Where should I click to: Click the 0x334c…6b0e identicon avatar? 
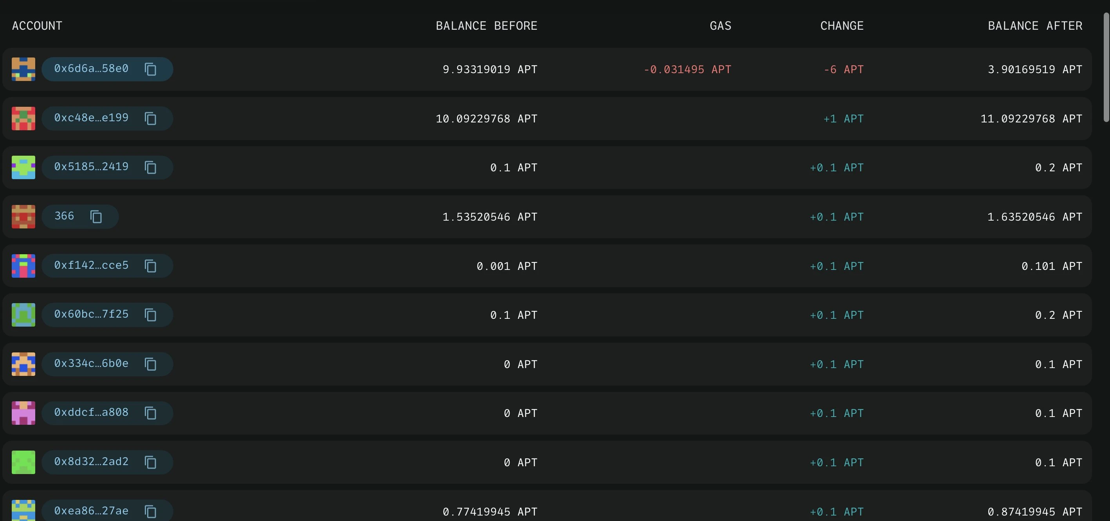23,364
